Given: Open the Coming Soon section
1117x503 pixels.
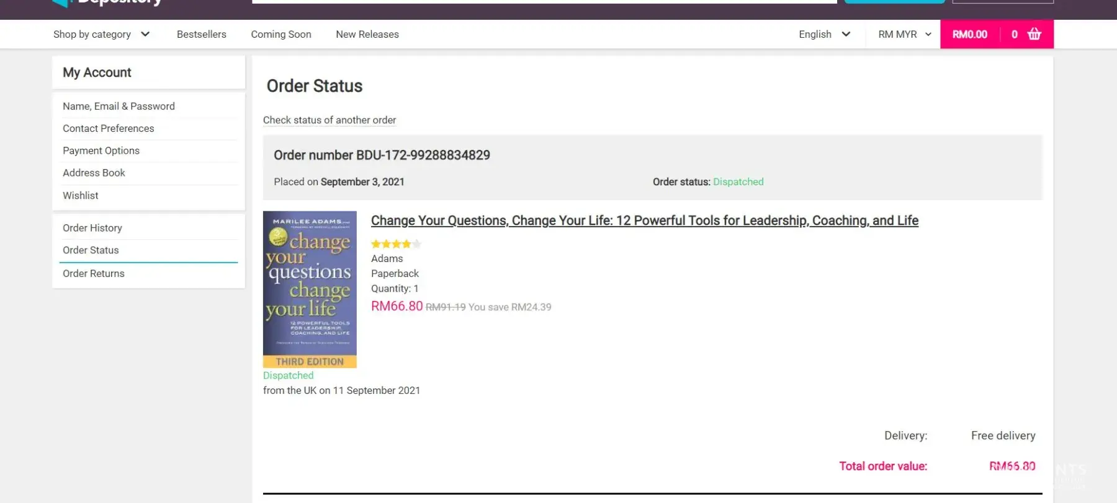Looking at the screenshot, I should click(x=280, y=34).
